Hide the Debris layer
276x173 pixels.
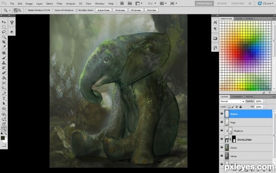click(x=222, y=114)
